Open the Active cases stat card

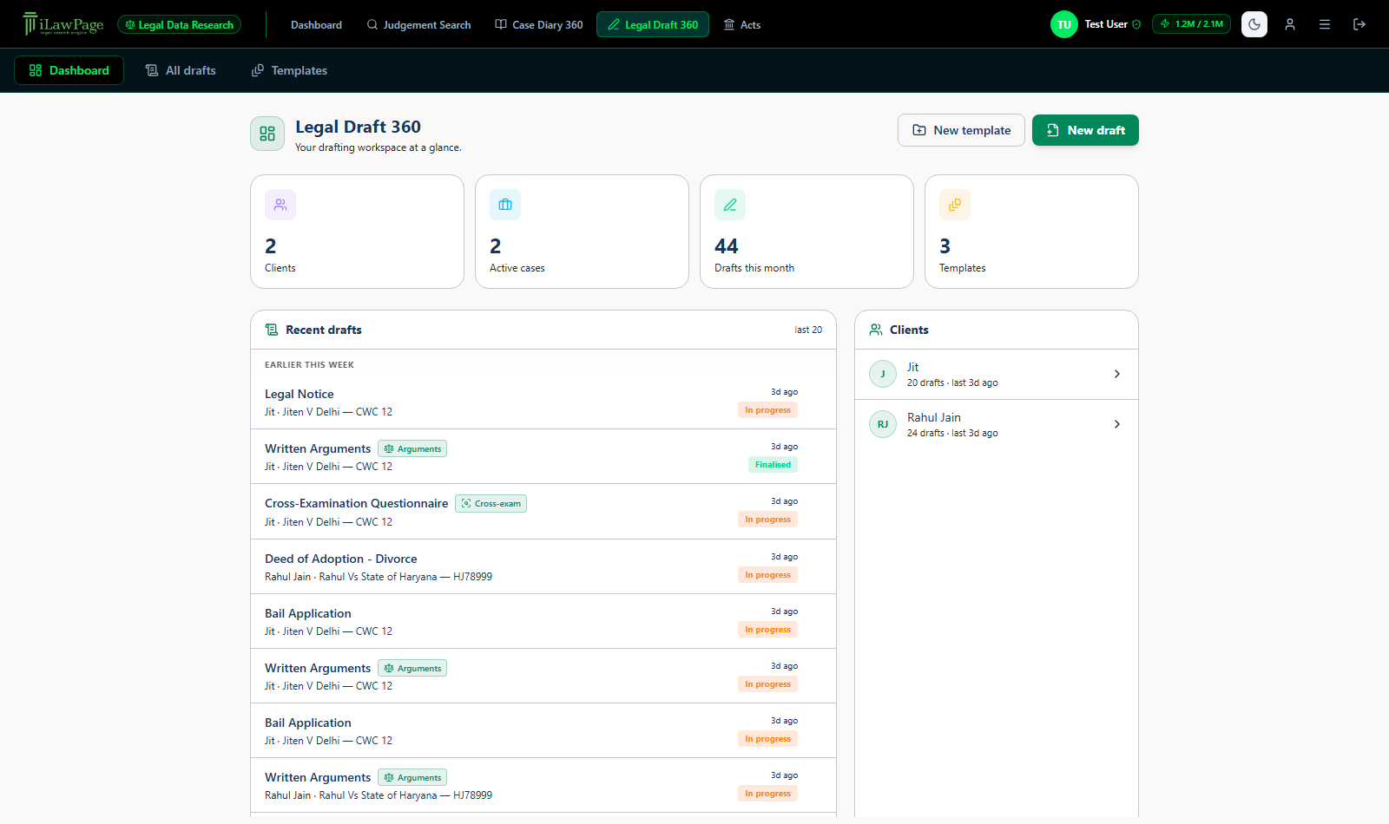pyautogui.click(x=582, y=232)
